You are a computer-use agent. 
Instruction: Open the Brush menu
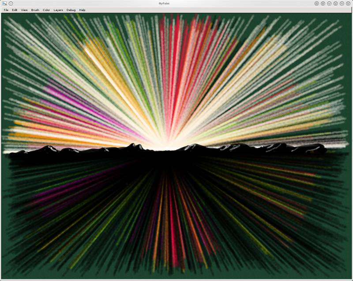pos(35,10)
